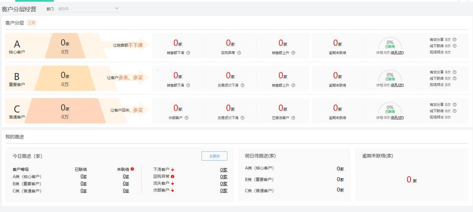Open B类 已联络 0家 link
This screenshot has width=473, height=212.
tap(84, 183)
